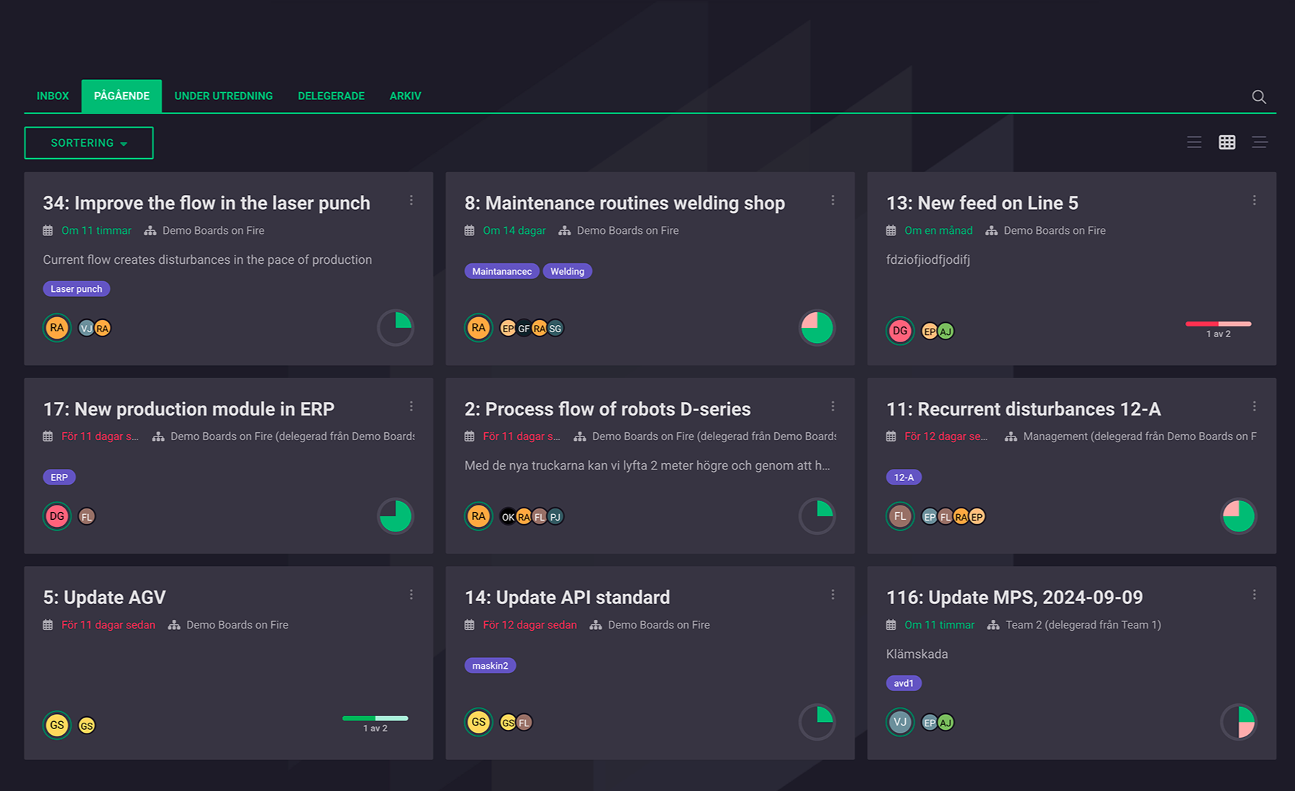The image size is (1295, 791).
Task: Open more options on card 11
Action: point(1255,406)
